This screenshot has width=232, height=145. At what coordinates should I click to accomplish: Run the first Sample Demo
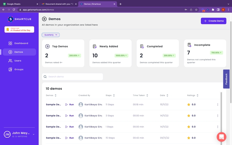(70, 105)
